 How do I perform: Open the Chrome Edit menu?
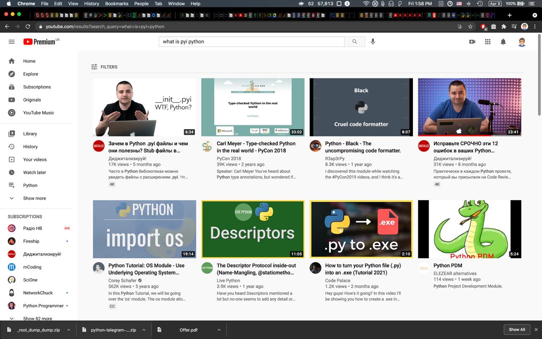58,3
